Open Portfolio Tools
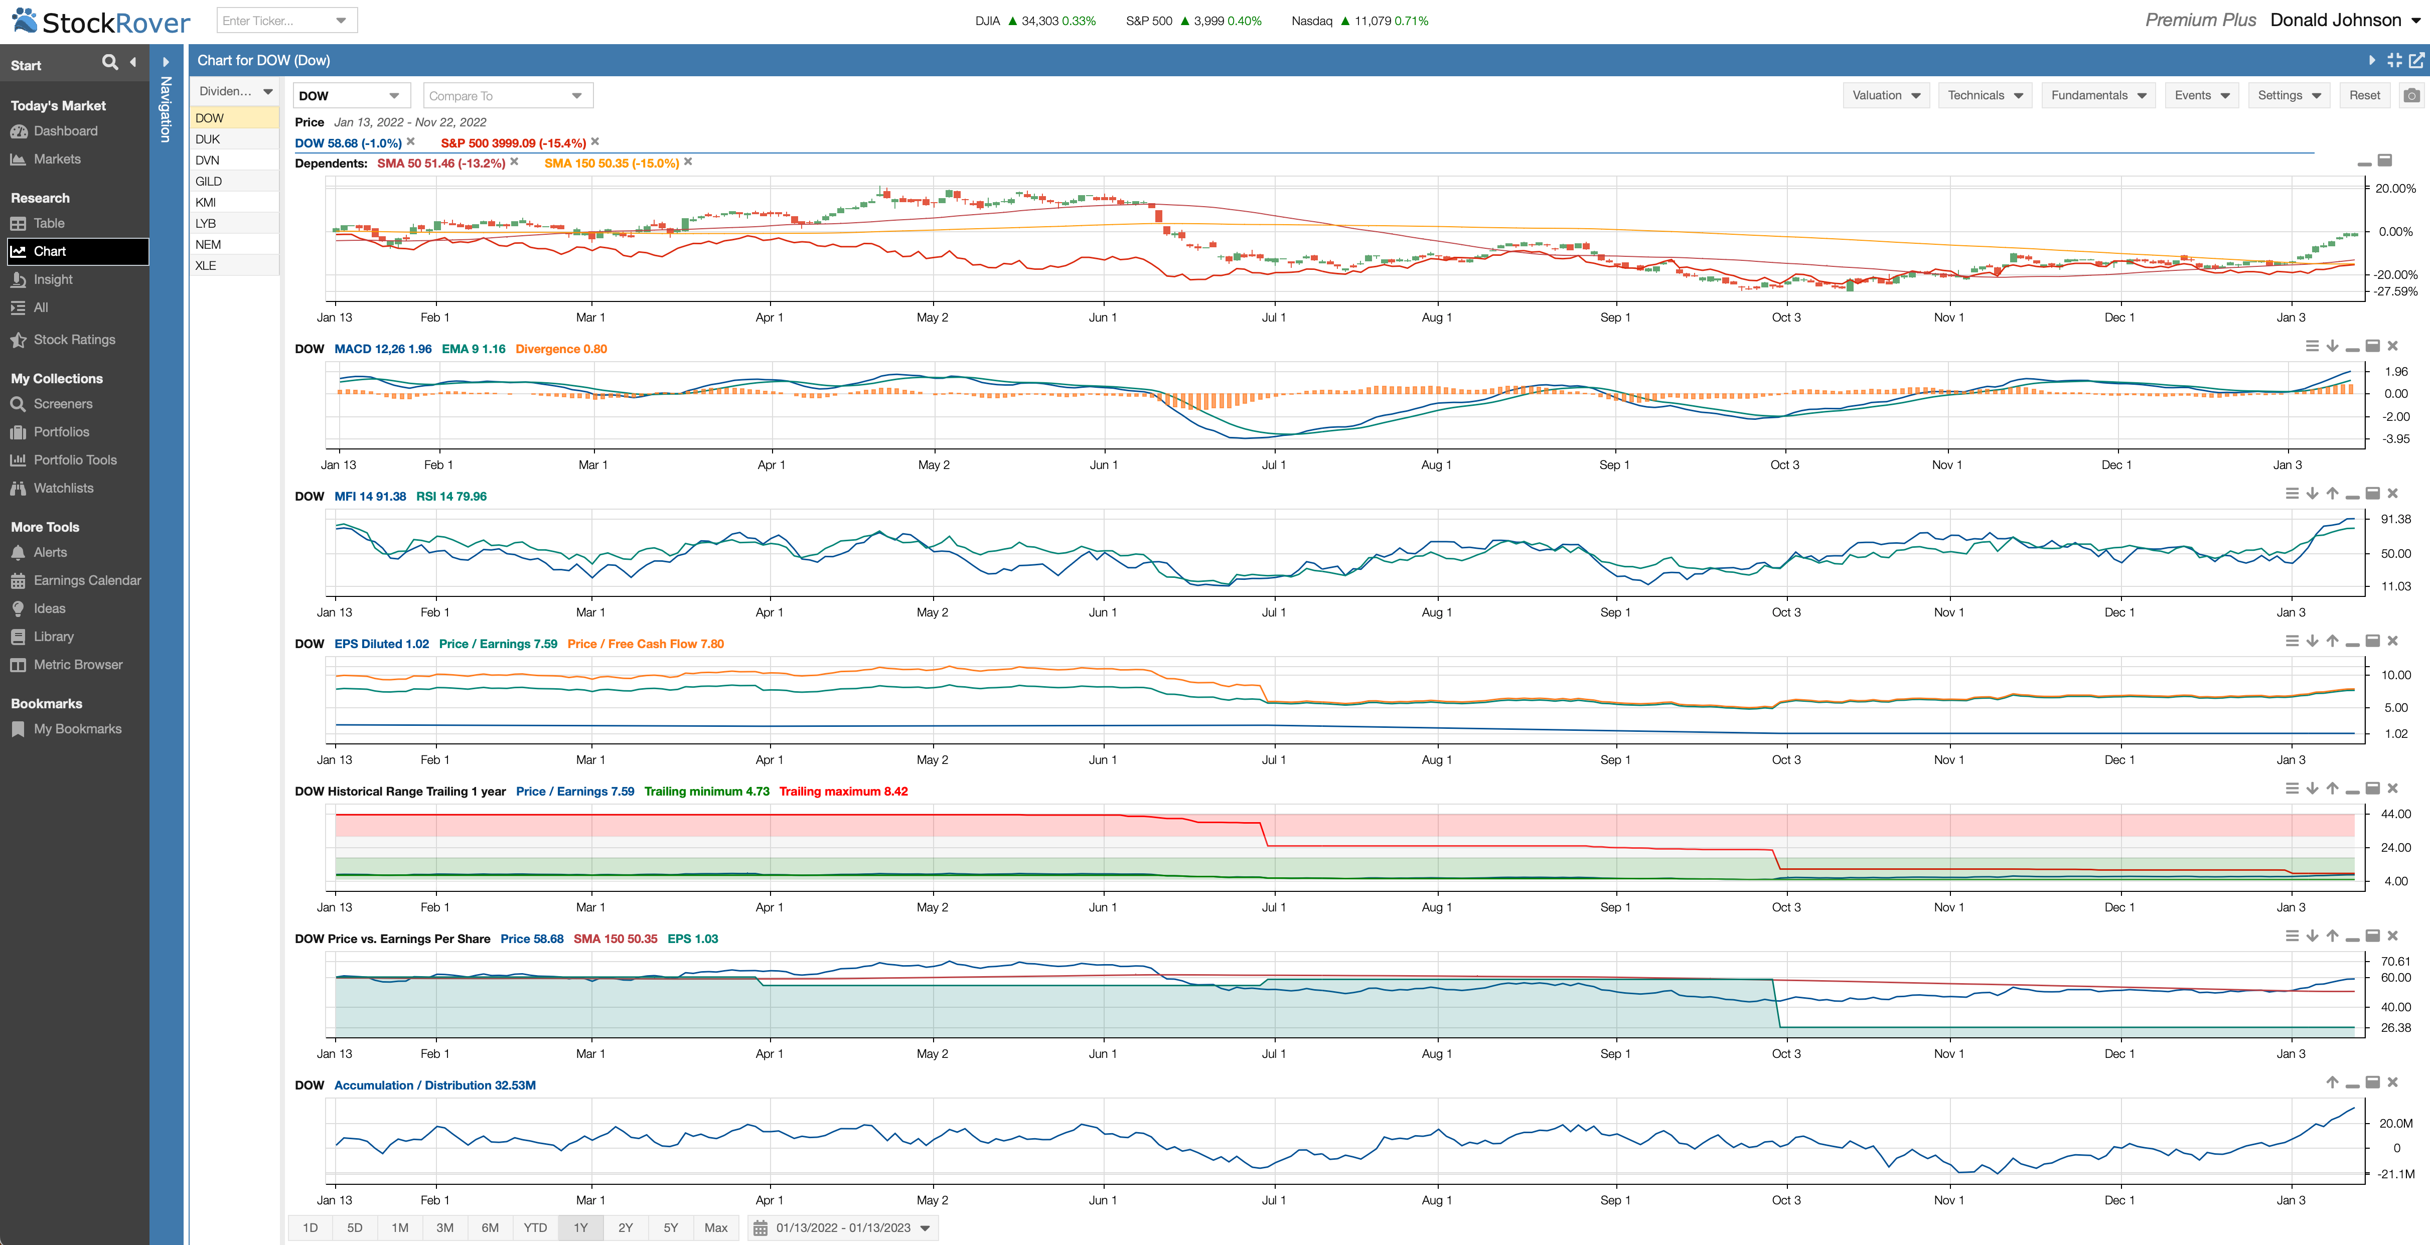Viewport: 2430px width, 1245px height. [x=75, y=460]
